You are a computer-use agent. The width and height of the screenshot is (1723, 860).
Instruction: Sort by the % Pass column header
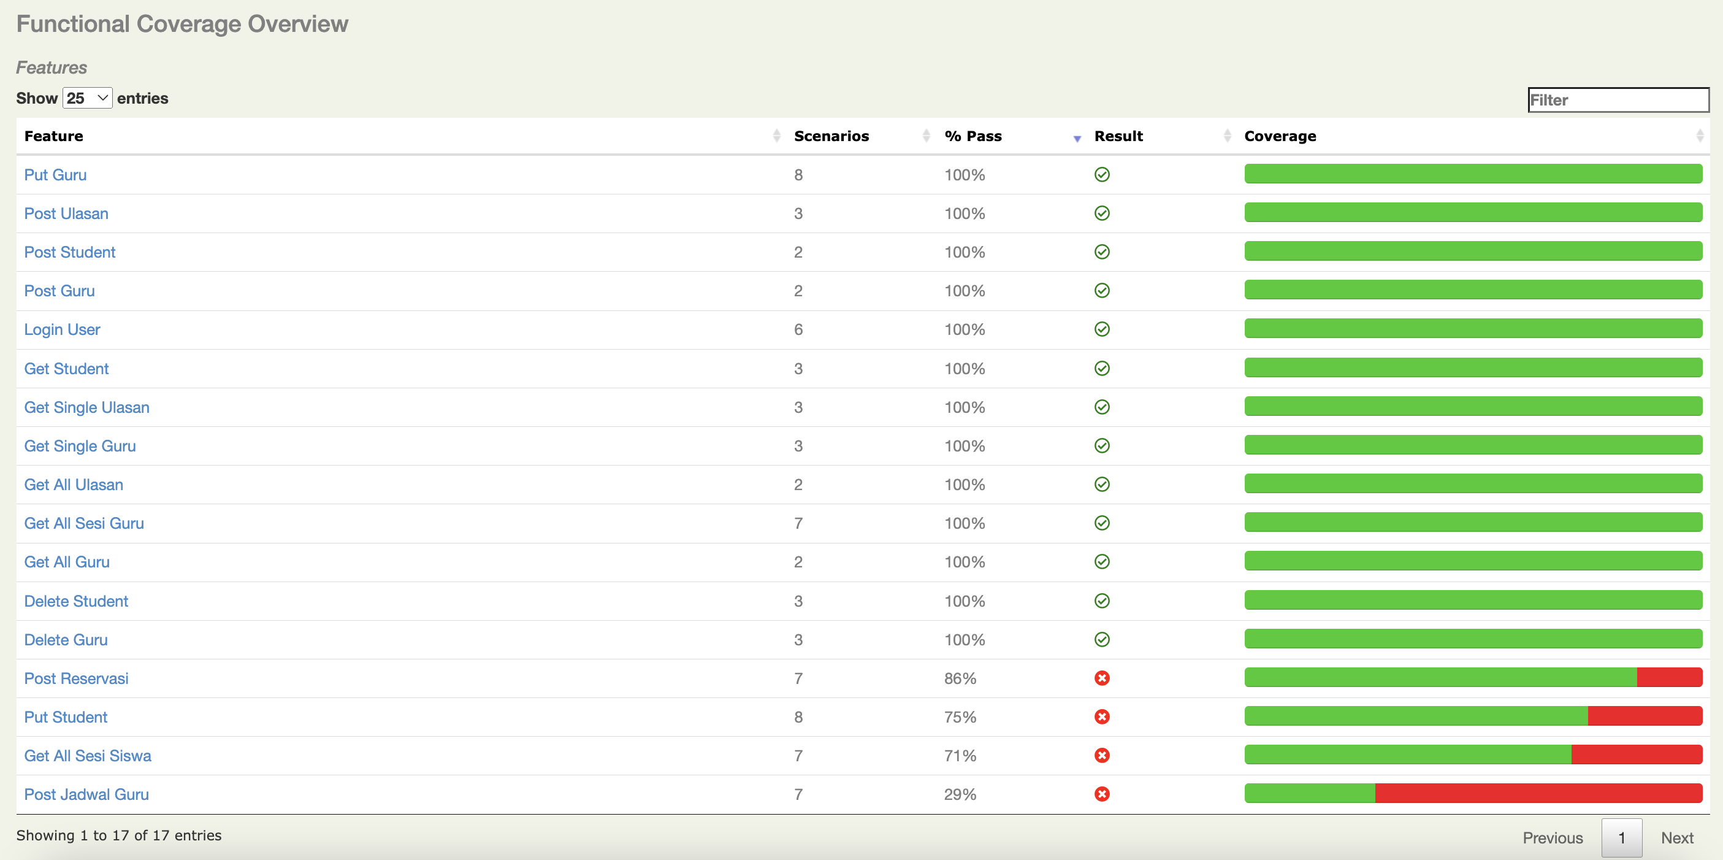click(972, 136)
